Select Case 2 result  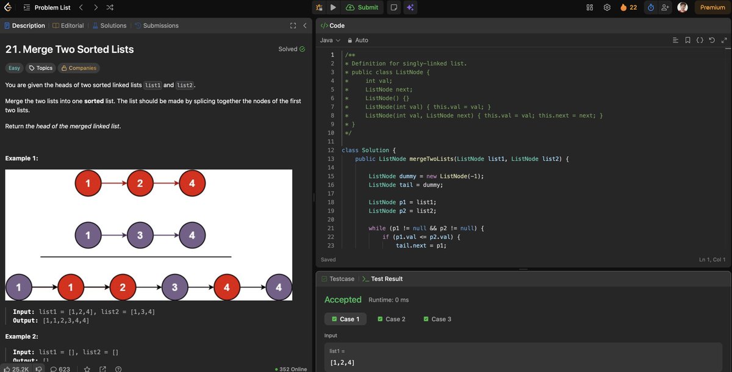click(x=392, y=319)
